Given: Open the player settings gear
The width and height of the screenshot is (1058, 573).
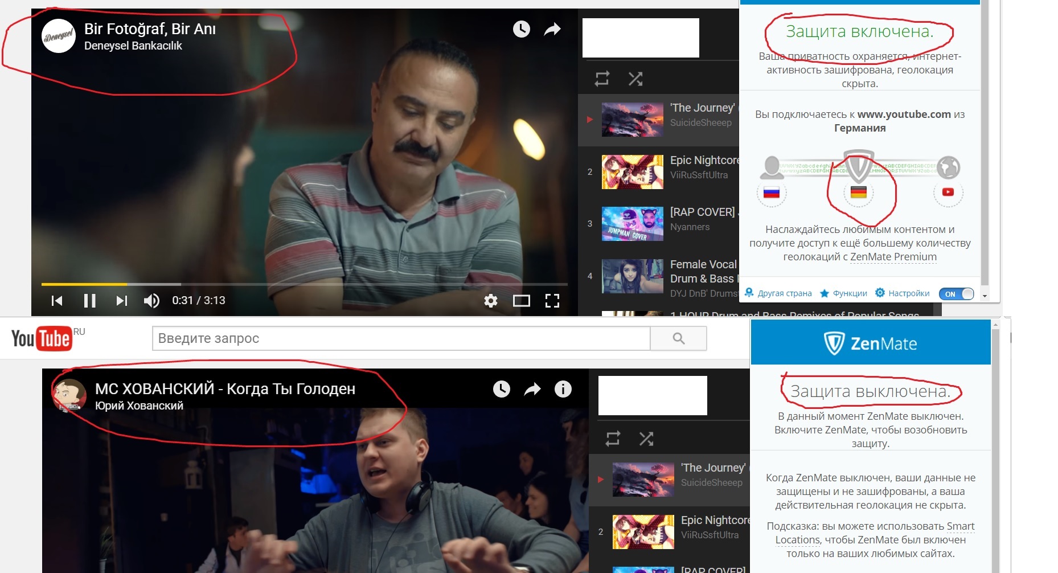Looking at the screenshot, I should point(491,300).
